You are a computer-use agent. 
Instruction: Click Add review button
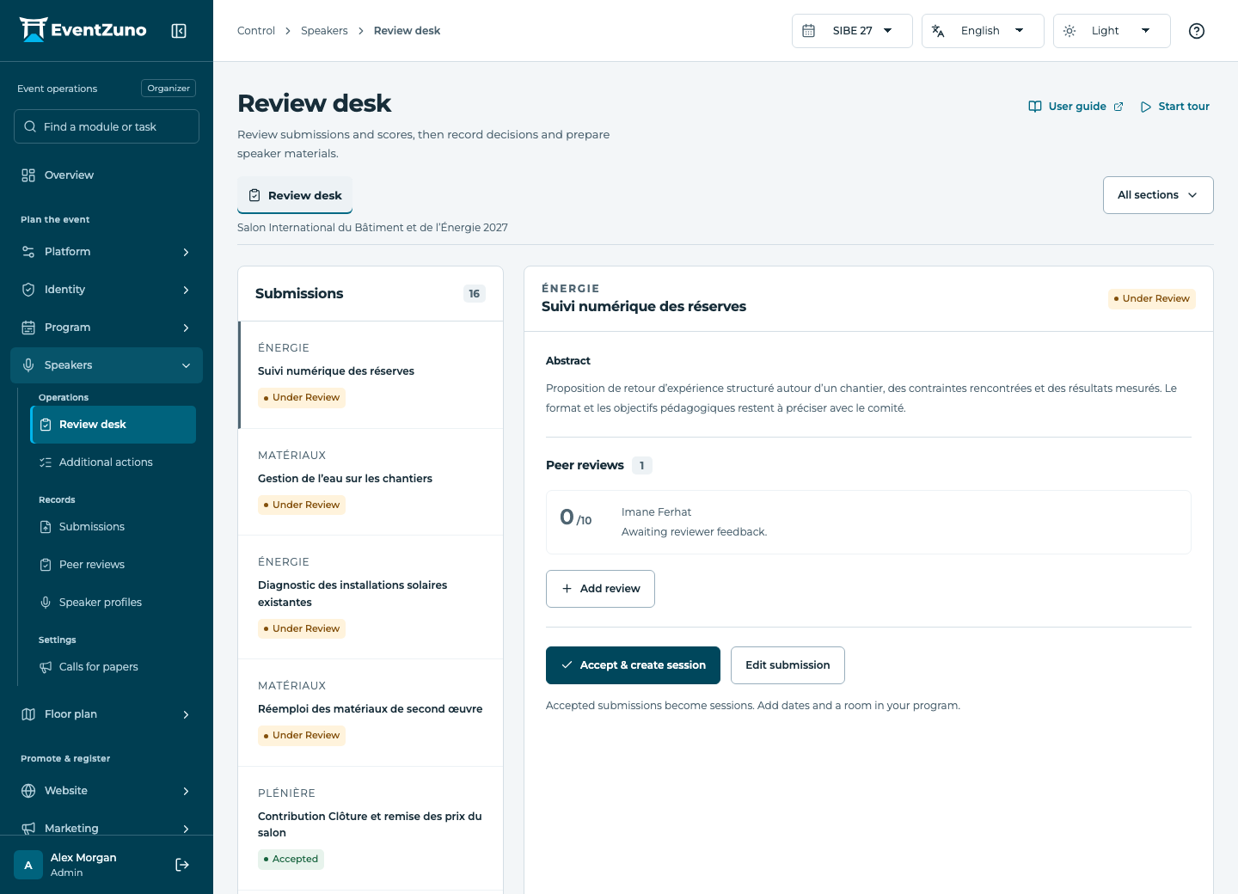coord(600,589)
